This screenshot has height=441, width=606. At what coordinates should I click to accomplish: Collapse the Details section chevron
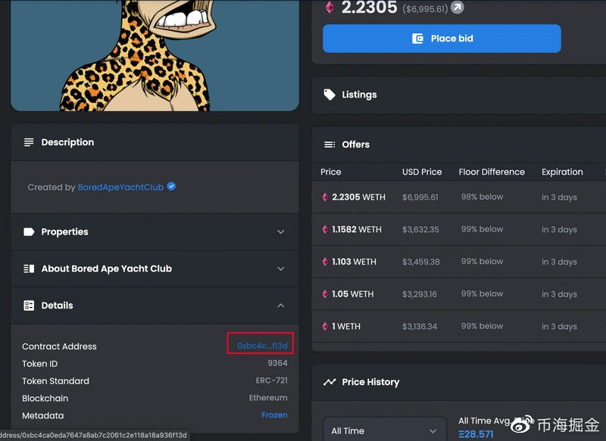coord(281,306)
